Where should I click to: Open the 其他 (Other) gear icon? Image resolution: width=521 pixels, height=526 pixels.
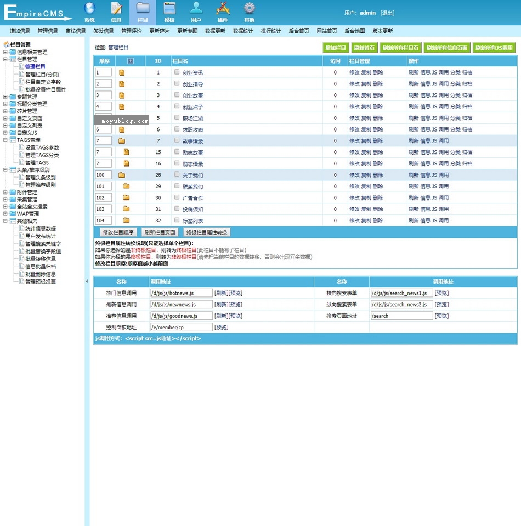pyautogui.click(x=249, y=9)
